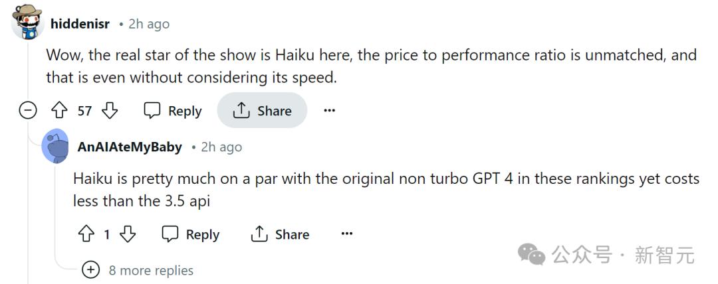
Task: Click hiddenisr's cowboy hat avatar
Action: (x=27, y=23)
